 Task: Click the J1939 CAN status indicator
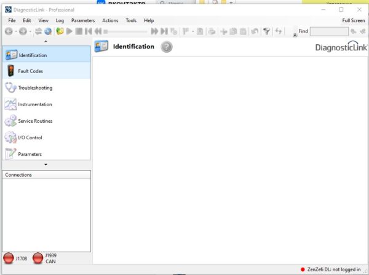[x=38, y=258]
